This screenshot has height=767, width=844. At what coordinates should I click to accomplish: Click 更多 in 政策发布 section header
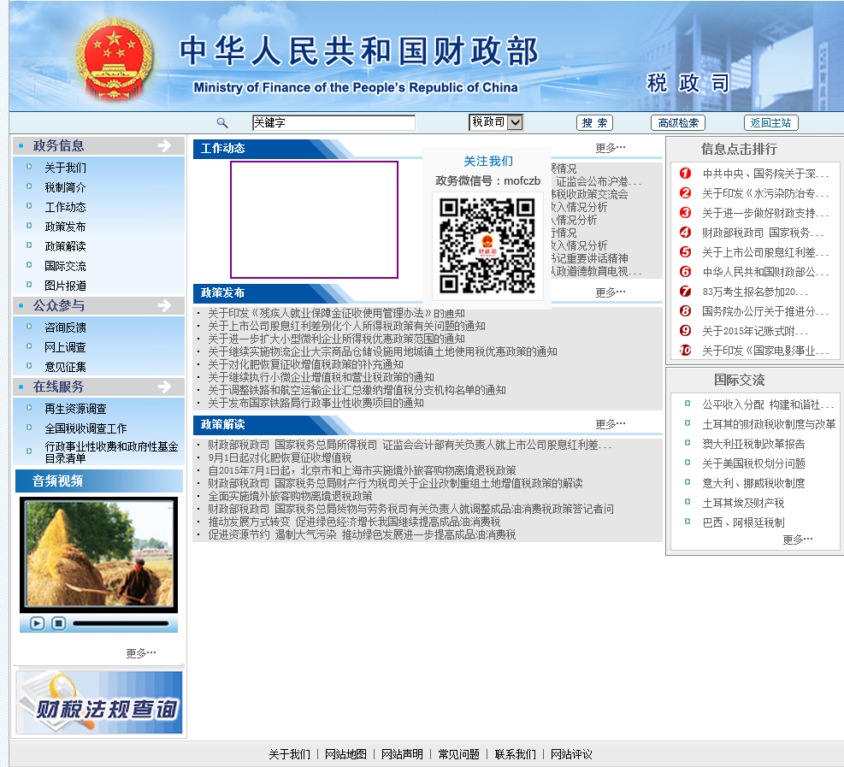tap(611, 292)
